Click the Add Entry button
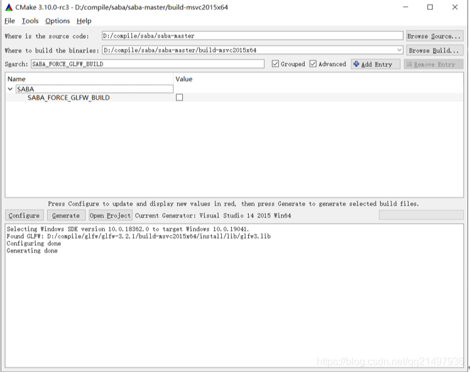The width and height of the screenshot is (470, 373). (x=376, y=65)
